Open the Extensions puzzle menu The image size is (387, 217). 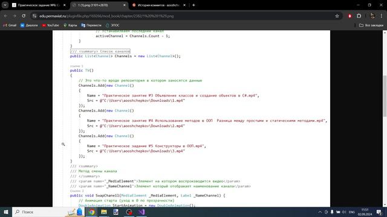click(359, 16)
